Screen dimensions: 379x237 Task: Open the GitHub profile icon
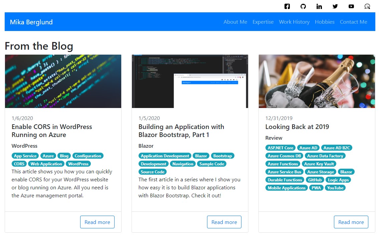(303, 6)
